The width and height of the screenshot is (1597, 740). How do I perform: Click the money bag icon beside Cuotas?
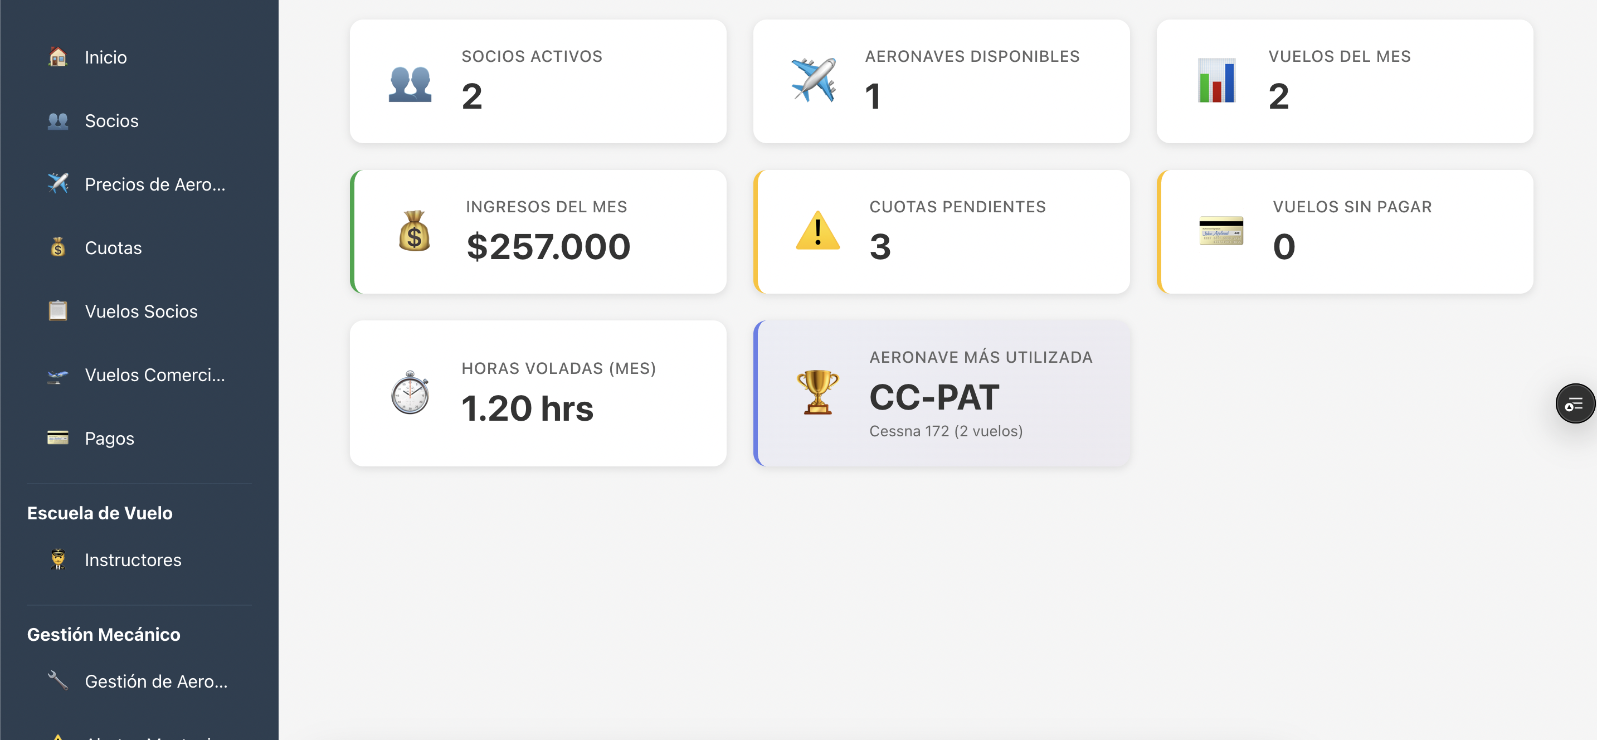click(57, 248)
